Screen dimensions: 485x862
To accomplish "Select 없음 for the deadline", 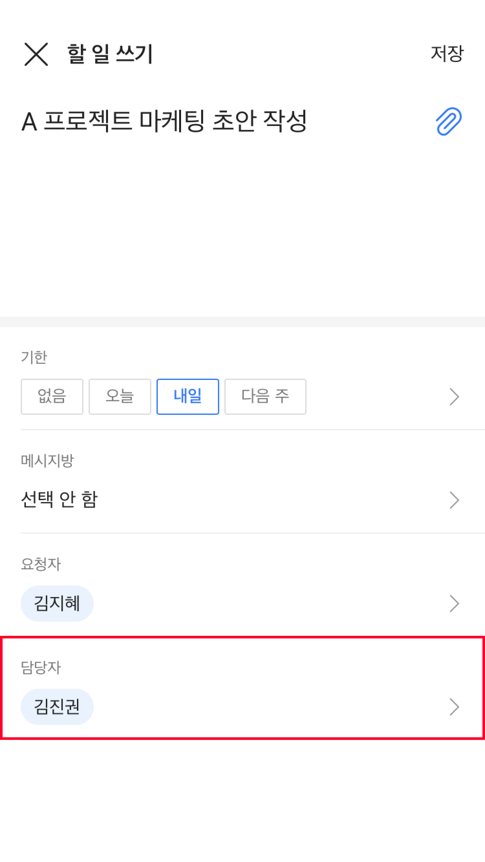I will pos(52,396).
